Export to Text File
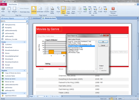Viewport: 139px width, 100px height. point(90,10)
